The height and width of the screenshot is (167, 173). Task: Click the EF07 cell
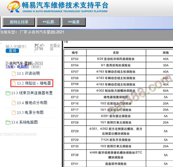[75, 72]
